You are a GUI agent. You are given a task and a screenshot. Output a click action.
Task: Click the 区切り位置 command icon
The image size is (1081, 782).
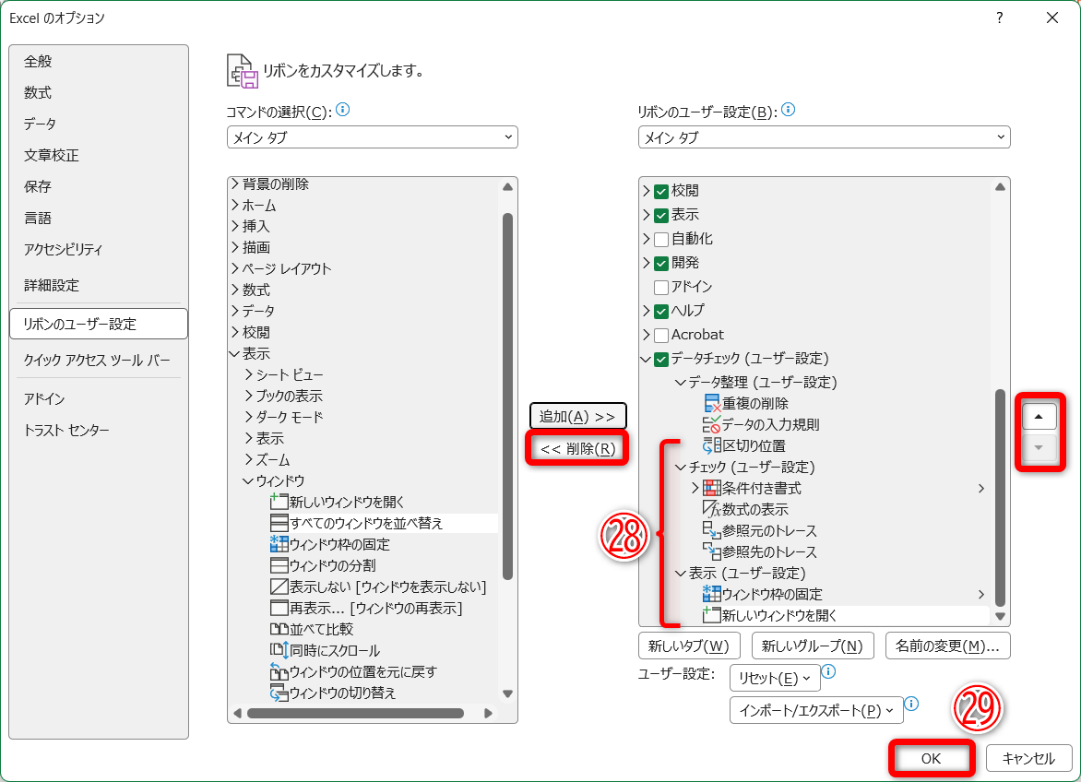pos(711,445)
